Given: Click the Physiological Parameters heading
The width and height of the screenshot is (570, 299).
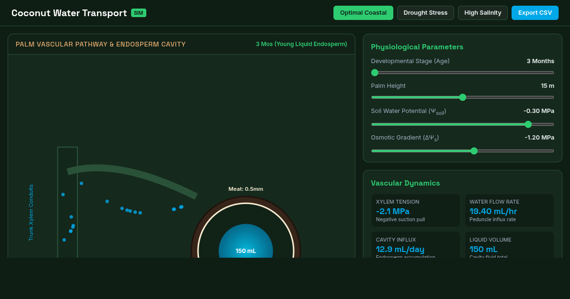Looking at the screenshot, I should (x=417, y=47).
